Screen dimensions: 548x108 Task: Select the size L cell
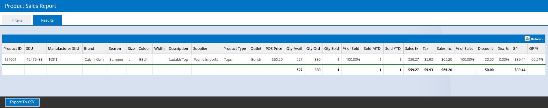click(132, 59)
